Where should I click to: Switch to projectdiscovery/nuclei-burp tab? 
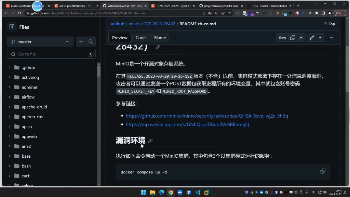(221, 6)
